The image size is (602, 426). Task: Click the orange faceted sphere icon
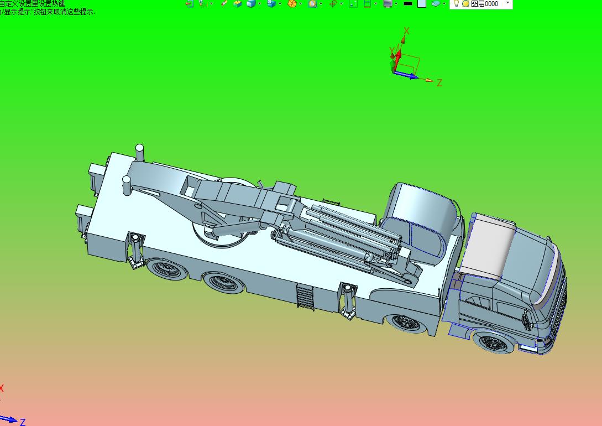tap(292, 4)
